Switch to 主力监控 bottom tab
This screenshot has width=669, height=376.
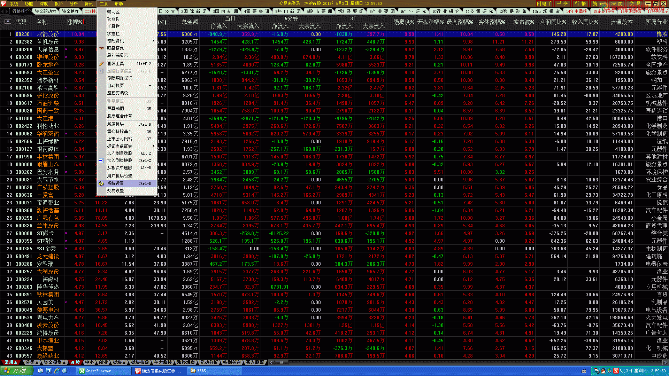(163, 362)
